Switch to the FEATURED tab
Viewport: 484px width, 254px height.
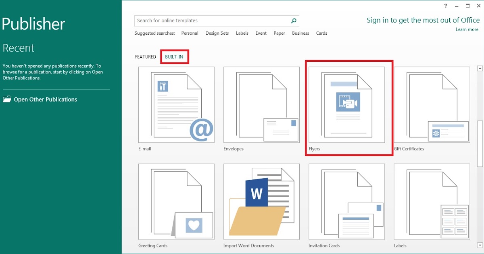pyautogui.click(x=145, y=57)
